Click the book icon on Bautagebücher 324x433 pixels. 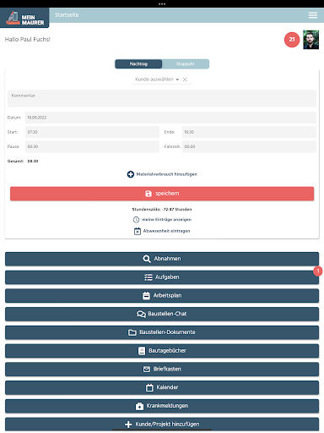(142, 351)
